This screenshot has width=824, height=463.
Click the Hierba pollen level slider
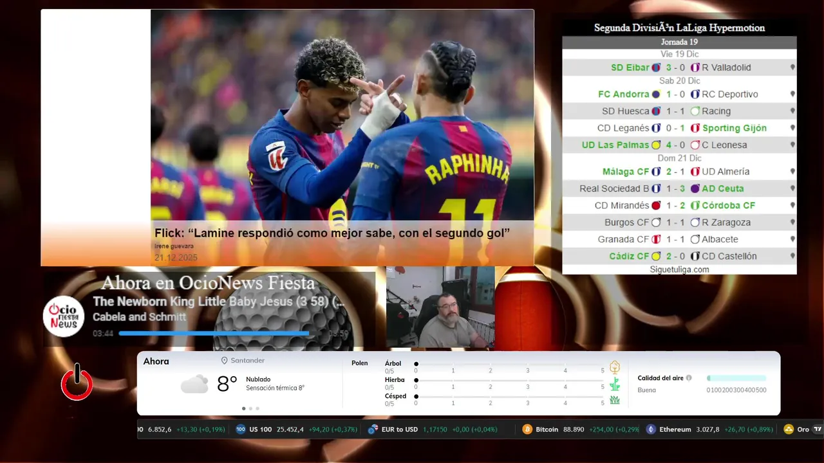509,381
